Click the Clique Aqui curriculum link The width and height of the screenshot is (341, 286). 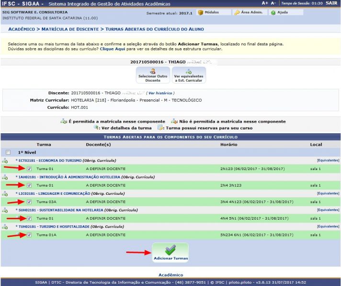pyautogui.click(x=113, y=49)
